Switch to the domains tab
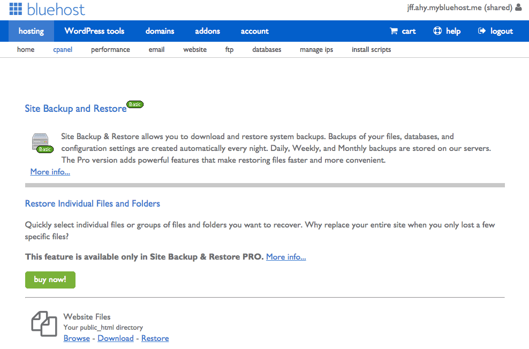 click(160, 31)
